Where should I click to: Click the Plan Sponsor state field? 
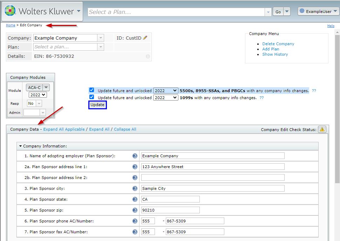(x=170, y=199)
